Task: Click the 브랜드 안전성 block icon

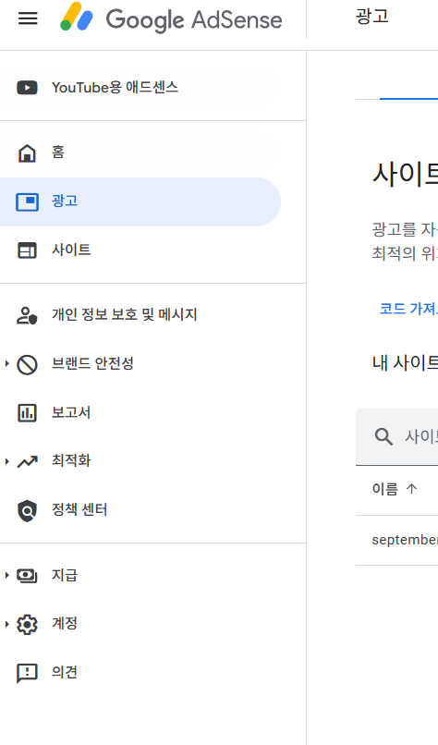Action: click(x=27, y=365)
